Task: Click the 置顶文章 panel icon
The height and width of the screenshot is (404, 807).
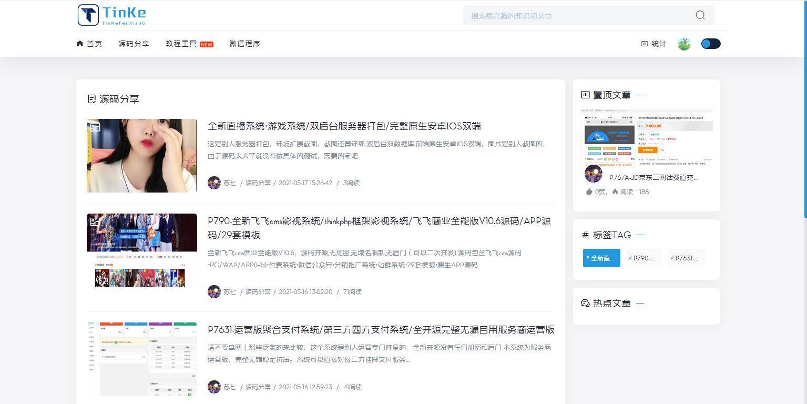Action: point(585,95)
